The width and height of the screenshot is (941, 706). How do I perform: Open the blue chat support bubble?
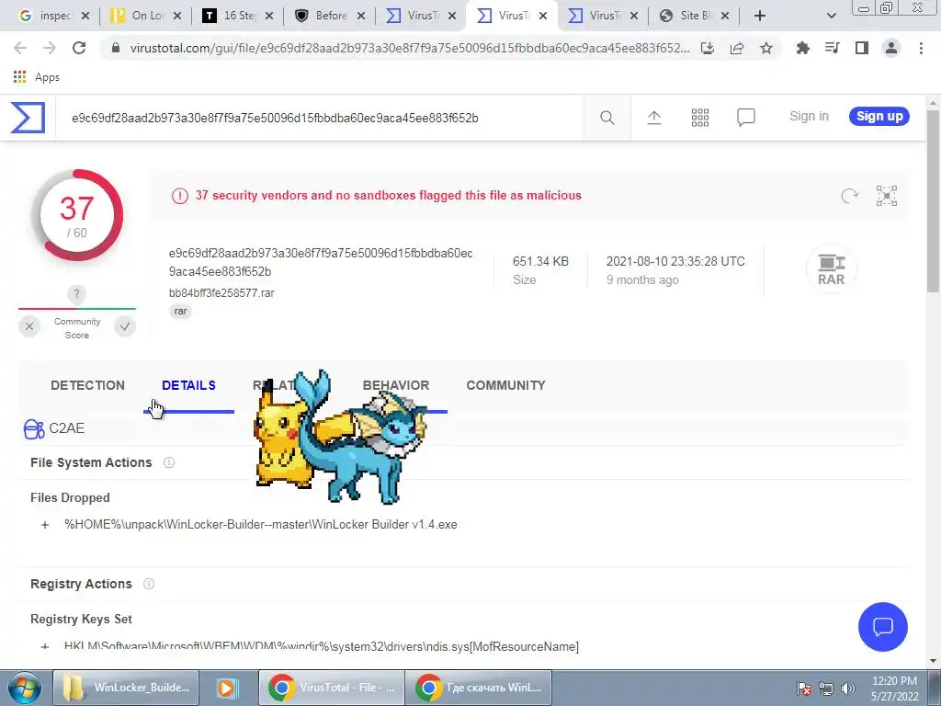(883, 627)
